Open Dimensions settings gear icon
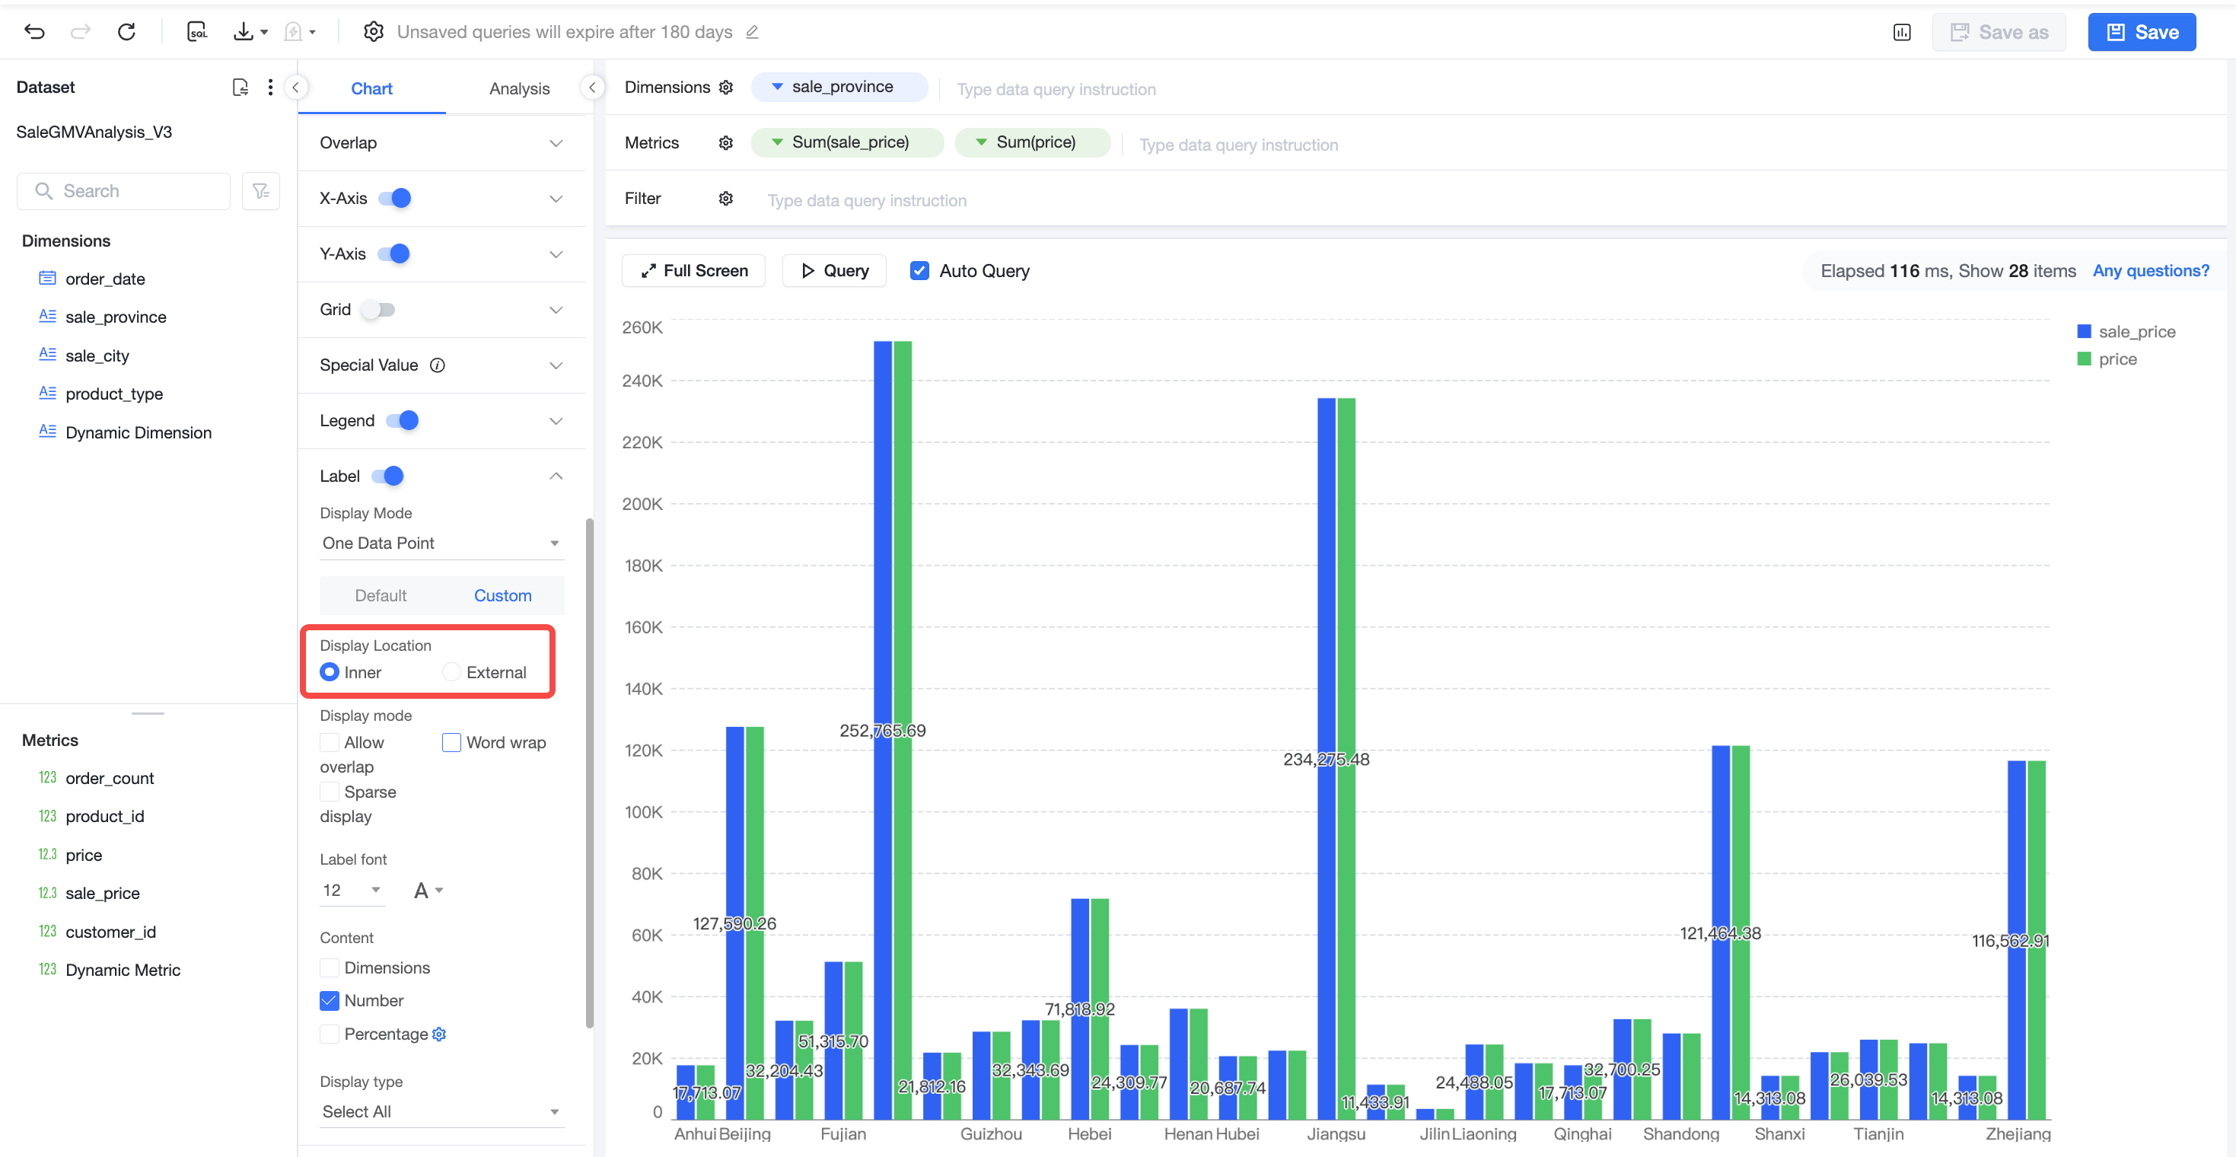This screenshot has height=1157, width=2236. pyautogui.click(x=727, y=87)
